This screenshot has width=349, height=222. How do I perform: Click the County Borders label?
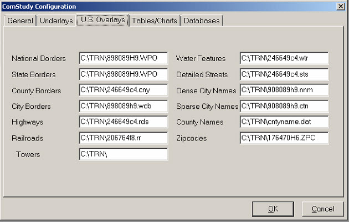coord(36,90)
